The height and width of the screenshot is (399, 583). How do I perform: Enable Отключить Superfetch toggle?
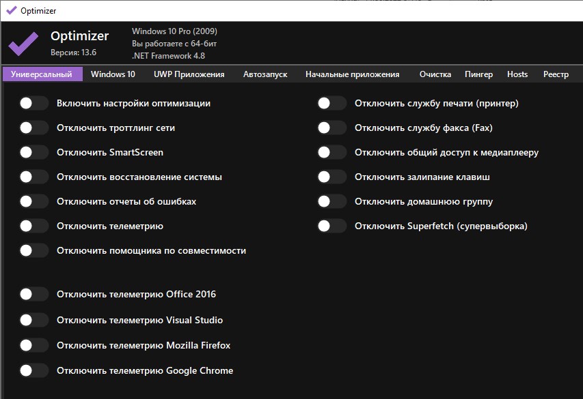click(331, 226)
